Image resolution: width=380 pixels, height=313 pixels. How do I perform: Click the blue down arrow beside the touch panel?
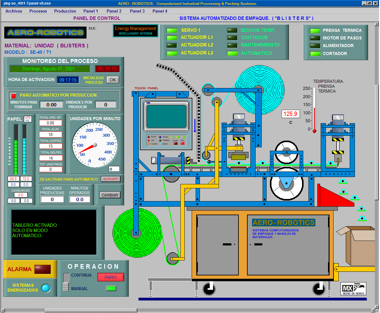(195, 126)
